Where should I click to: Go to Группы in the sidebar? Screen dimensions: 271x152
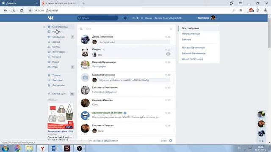pyautogui.click(x=56, y=47)
